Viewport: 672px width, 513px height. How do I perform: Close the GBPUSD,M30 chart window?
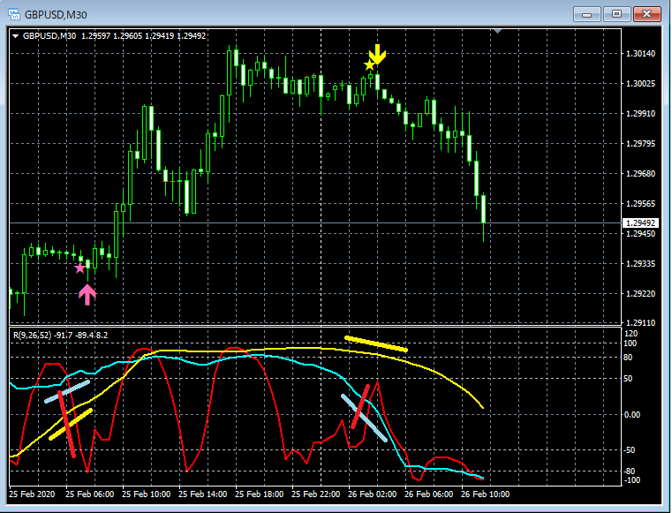(x=646, y=15)
